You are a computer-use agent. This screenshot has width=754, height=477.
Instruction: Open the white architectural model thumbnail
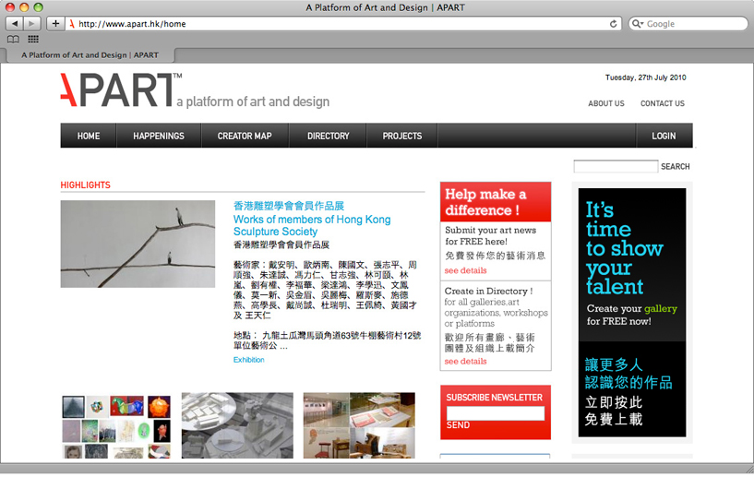point(237,425)
